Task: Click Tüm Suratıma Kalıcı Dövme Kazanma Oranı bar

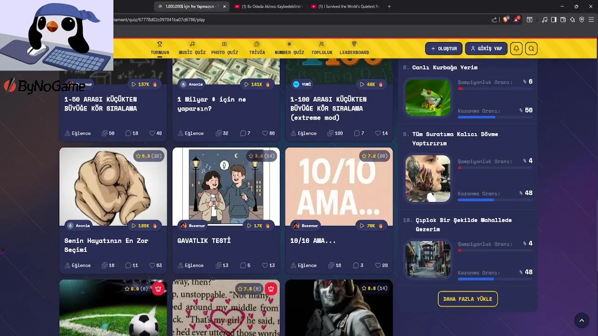Action: (x=495, y=200)
